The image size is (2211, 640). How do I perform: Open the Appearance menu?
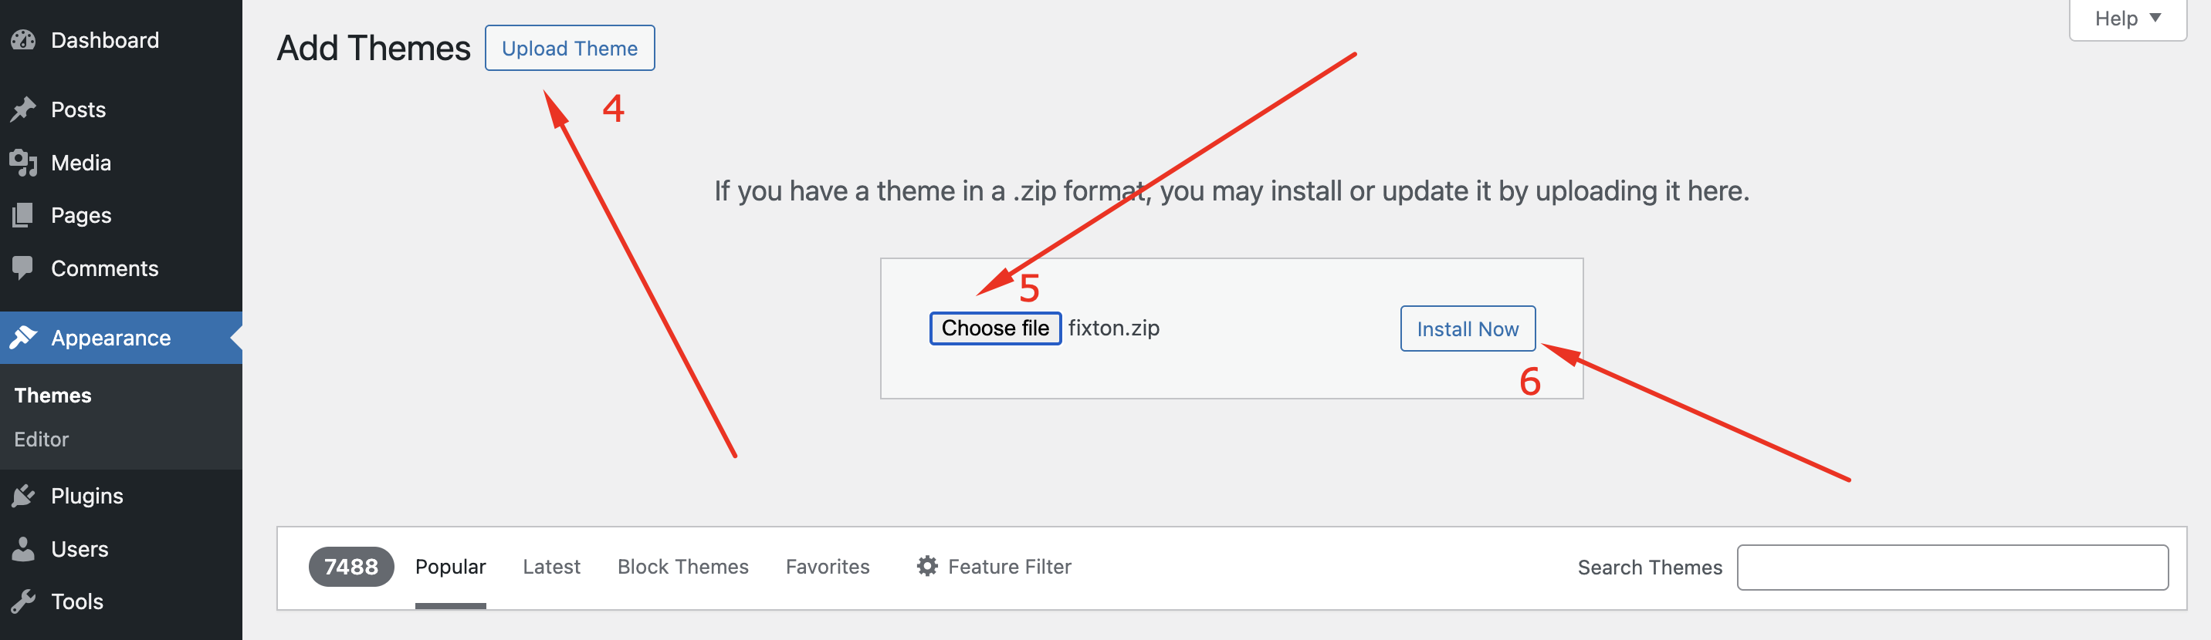pyautogui.click(x=110, y=339)
